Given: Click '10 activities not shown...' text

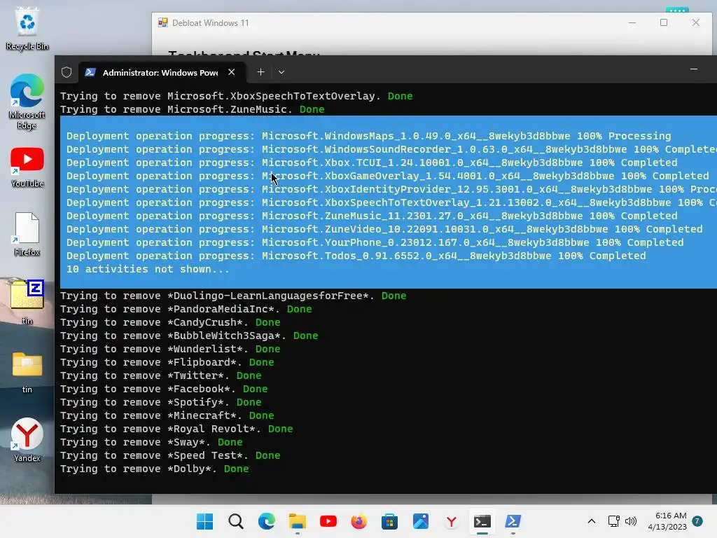Looking at the screenshot, I should pyautogui.click(x=148, y=269).
